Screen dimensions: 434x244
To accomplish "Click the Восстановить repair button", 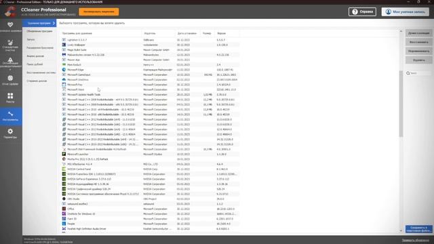I will 419,42.
